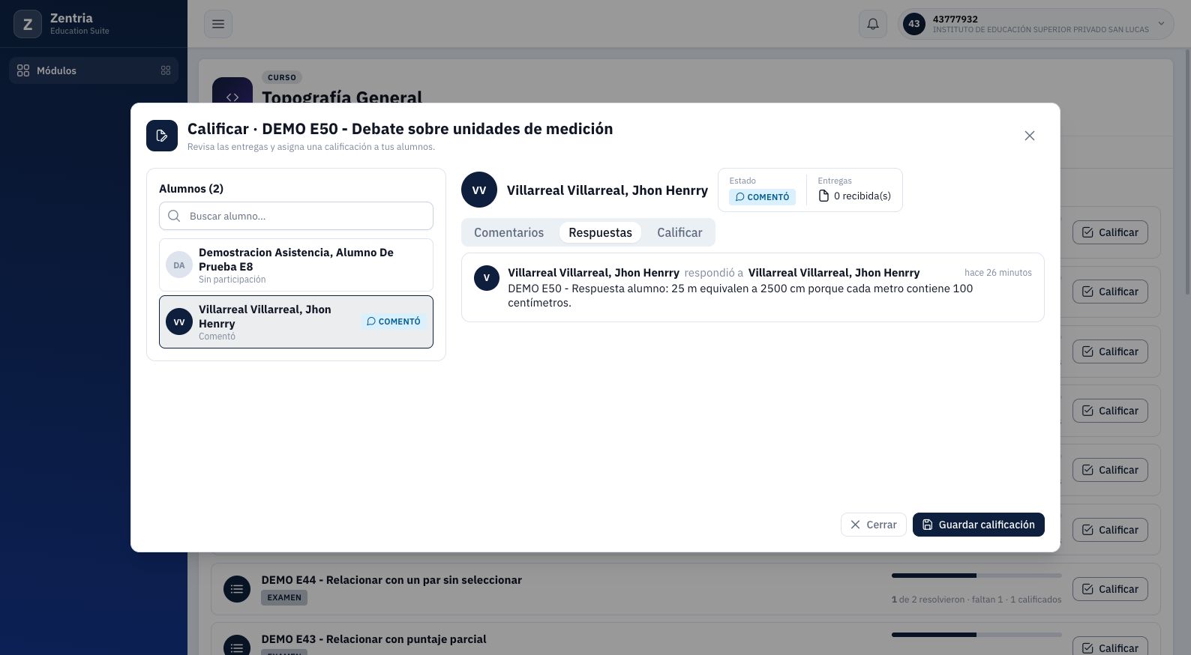Click the grid icon right of Módulos
This screenshot has width=1191, height=655.
[166, 70]
